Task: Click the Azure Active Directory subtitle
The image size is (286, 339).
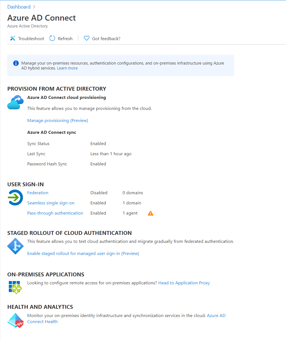Action: tap(28, 26)
